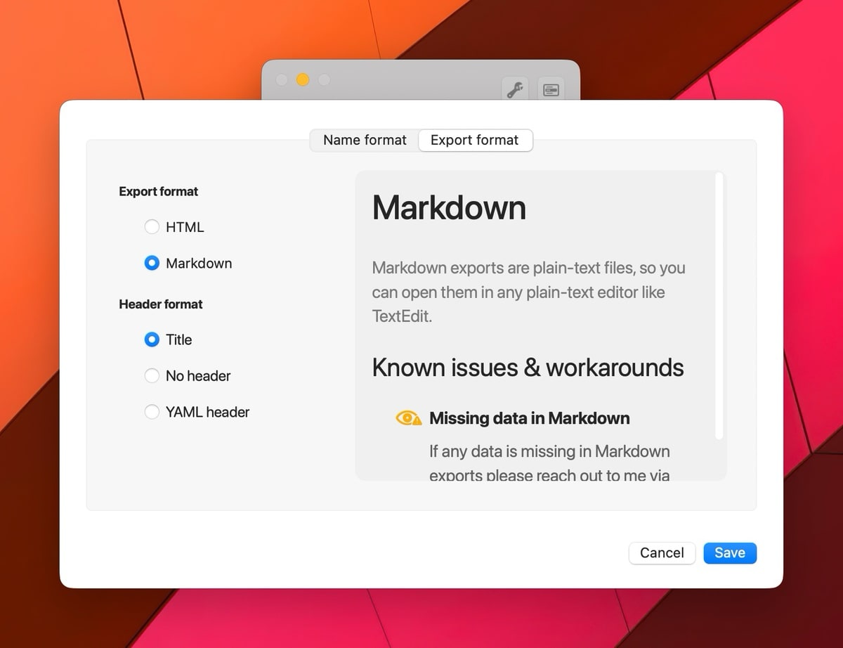Image resolution: width=843 pixels, height=648 pixels.
Task: Open the Export format tab
Action: 475,140
